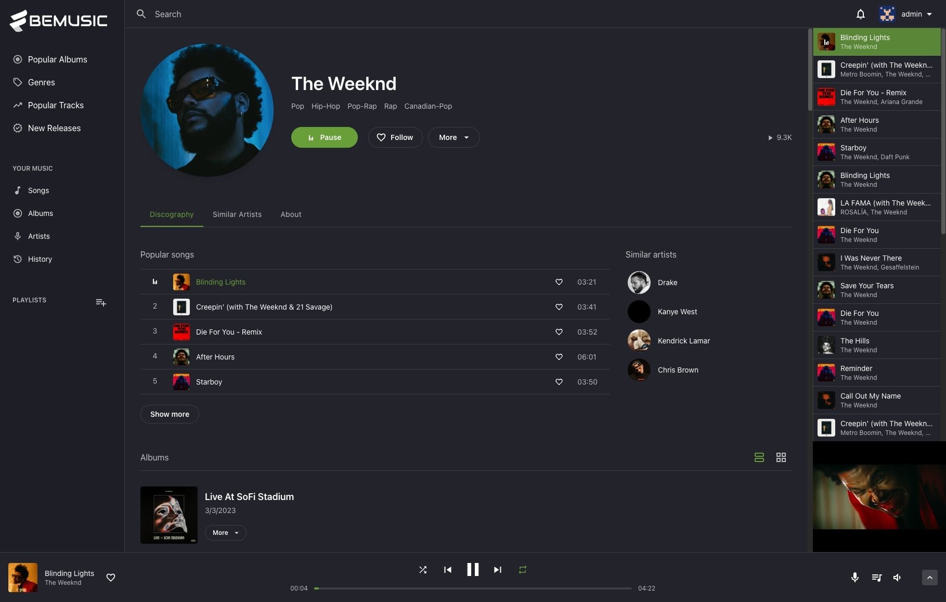Switch to the Similar Artists tab

[x=237, y=214]
